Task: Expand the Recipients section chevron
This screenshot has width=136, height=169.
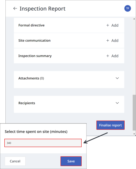Action: (x=117, y=103)
